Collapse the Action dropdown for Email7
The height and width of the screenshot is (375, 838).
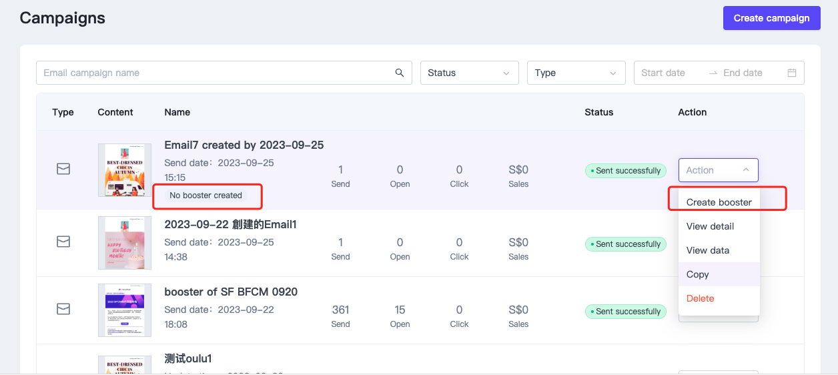pos(719,170)
